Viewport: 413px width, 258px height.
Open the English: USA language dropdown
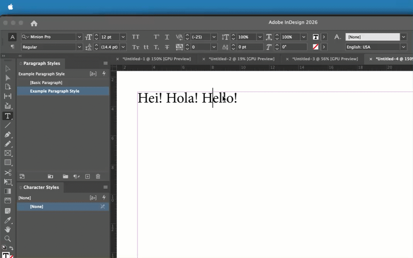point(403,47)
